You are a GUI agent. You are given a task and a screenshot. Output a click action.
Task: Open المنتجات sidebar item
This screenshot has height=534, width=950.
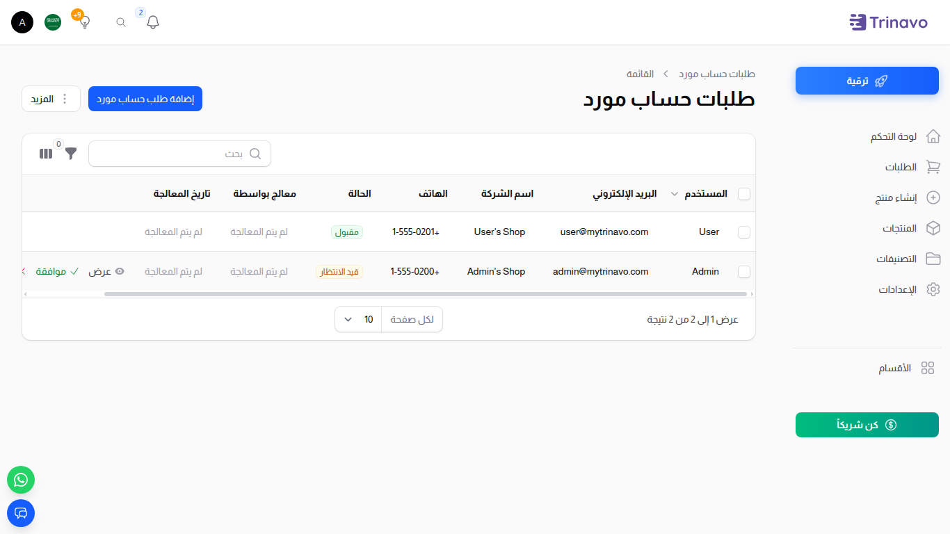(900, 228)
